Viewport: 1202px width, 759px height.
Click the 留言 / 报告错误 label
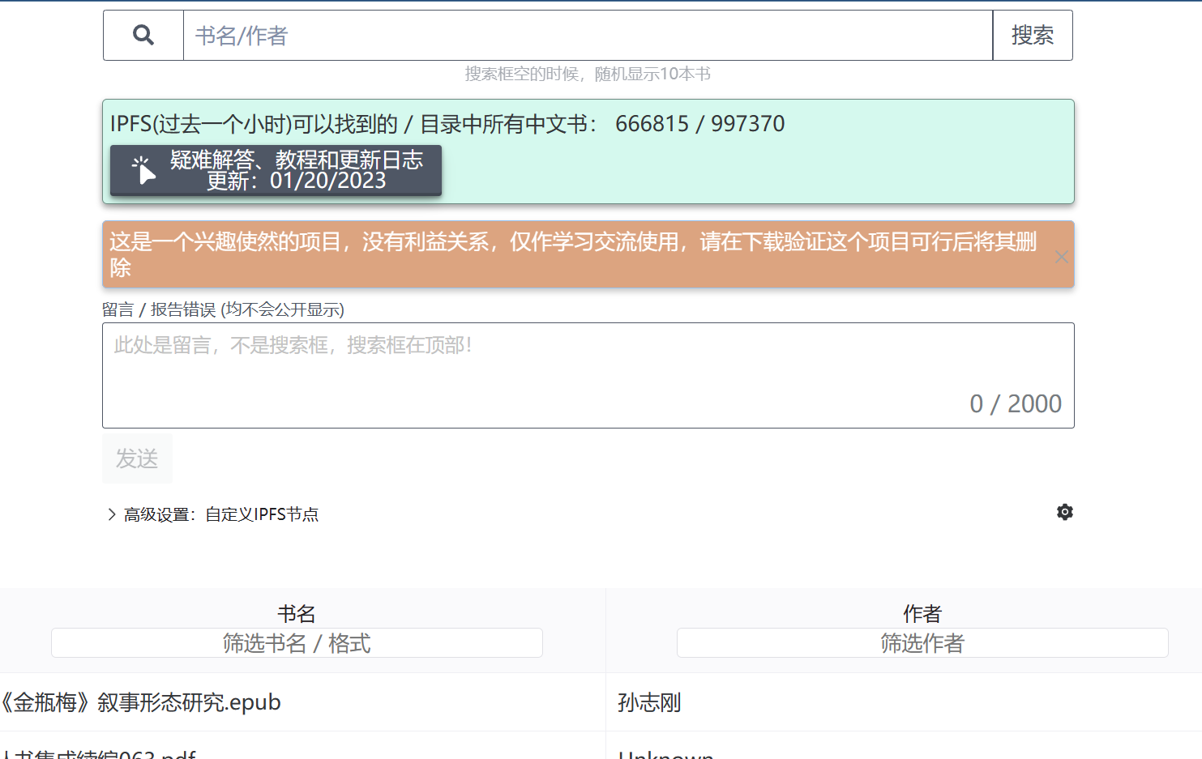pyautogui.click(x=223, y=309)
